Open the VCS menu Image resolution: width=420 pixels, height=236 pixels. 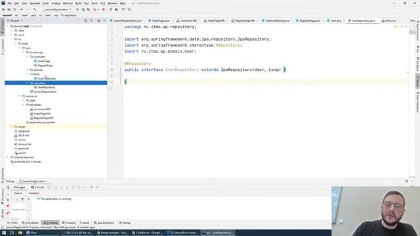(x=102, y=3)
